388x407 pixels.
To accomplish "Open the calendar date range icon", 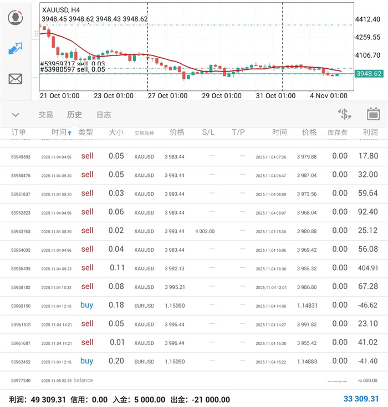I will [373, 114].
